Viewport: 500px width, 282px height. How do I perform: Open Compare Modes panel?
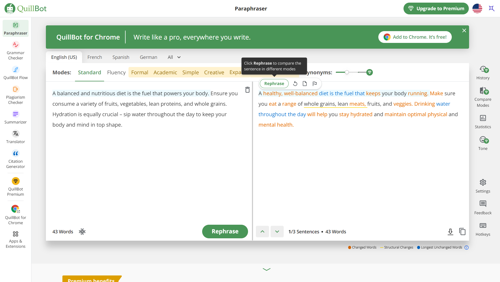[x=483, y=97]
